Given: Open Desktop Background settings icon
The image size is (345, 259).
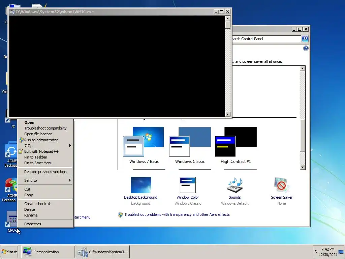Looking at the screenshot, I should coord(141,185).
